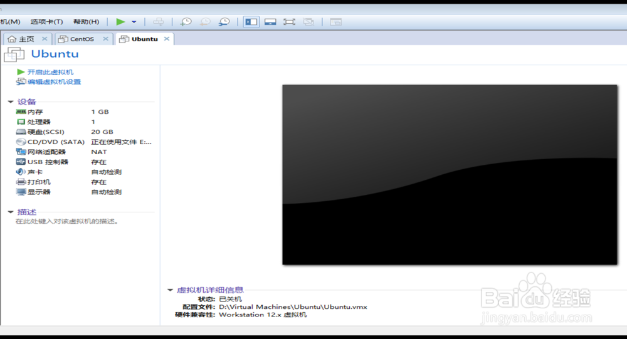Click the Workstation 12.x 虚拟机 compatibility text
This screenshot has width=627, height=339.
263,315
